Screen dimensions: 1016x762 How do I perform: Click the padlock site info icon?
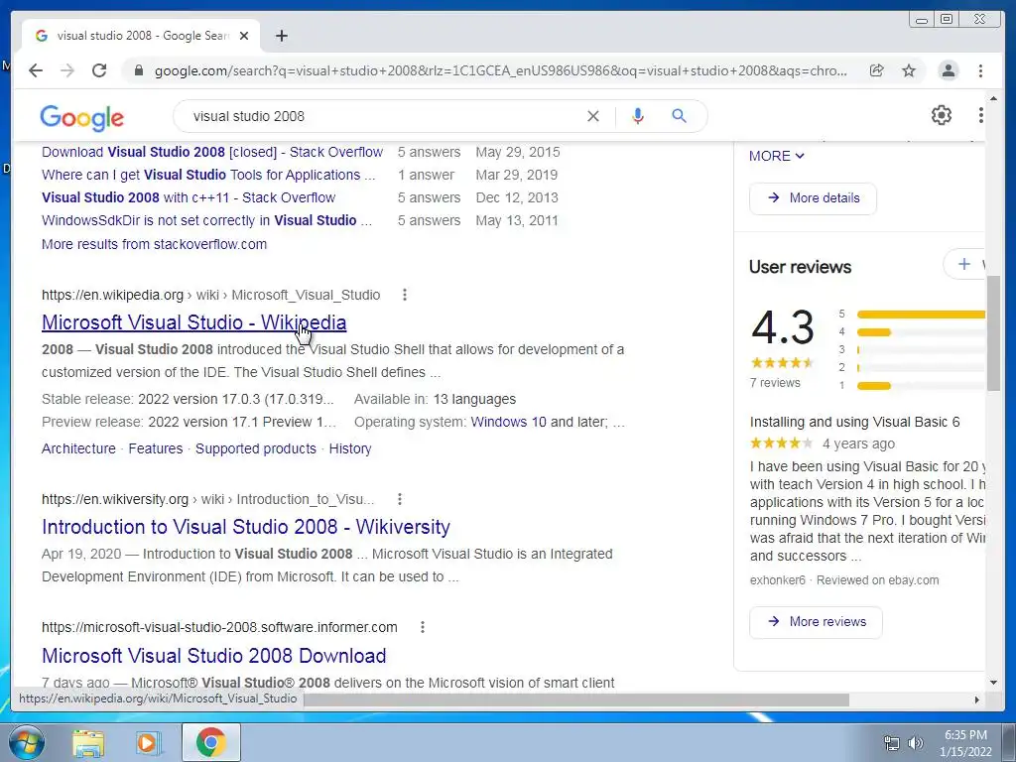pos(138,70)
